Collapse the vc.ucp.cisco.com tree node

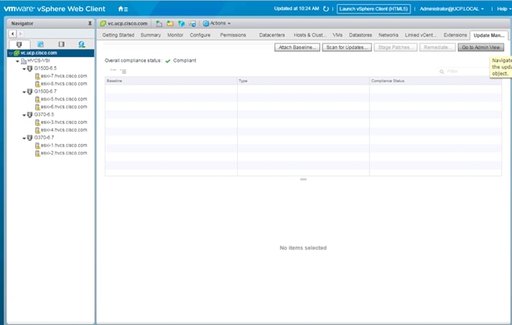10,53
